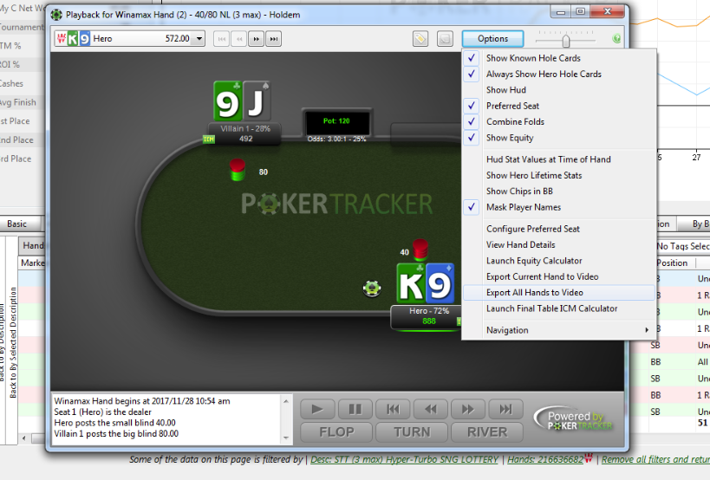Click the Hero - 72% player label
The height and width of the screenshot is (480, 710).
[428, 311]
